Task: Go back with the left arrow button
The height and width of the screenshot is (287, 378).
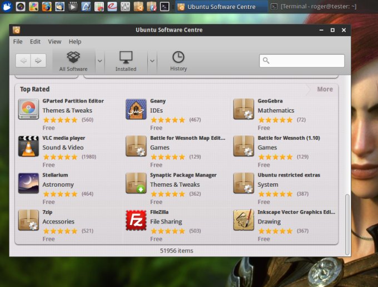Action: click(x=23, y=60)
